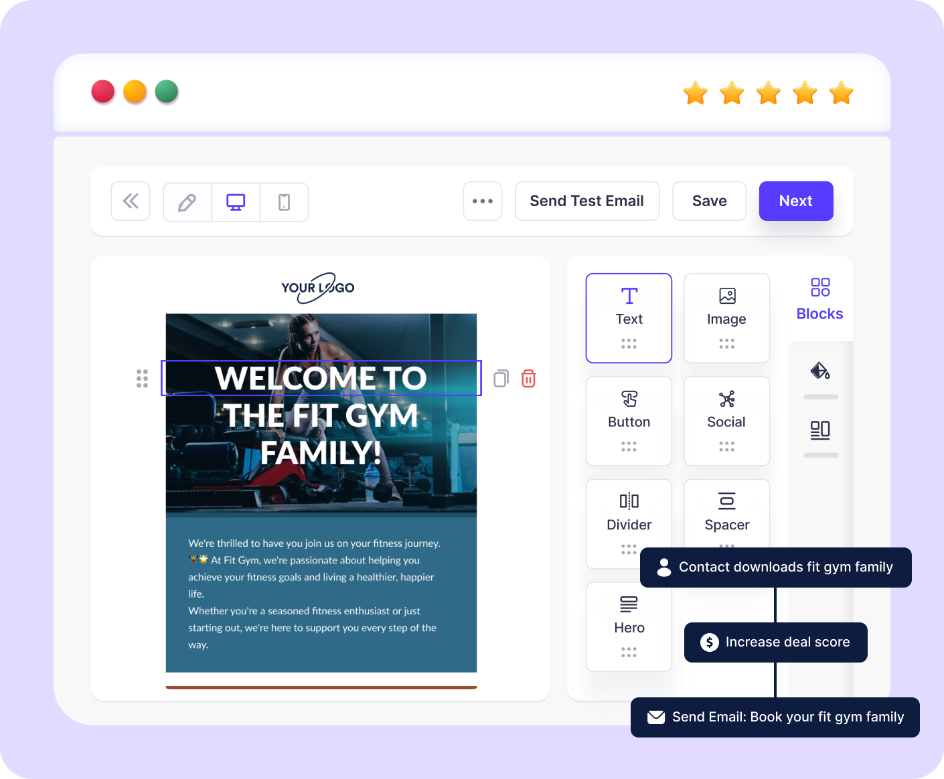The height and width of the screenshot is (779, 944).
Task: Open the three-dot more options menu
Action: (482, 201)
